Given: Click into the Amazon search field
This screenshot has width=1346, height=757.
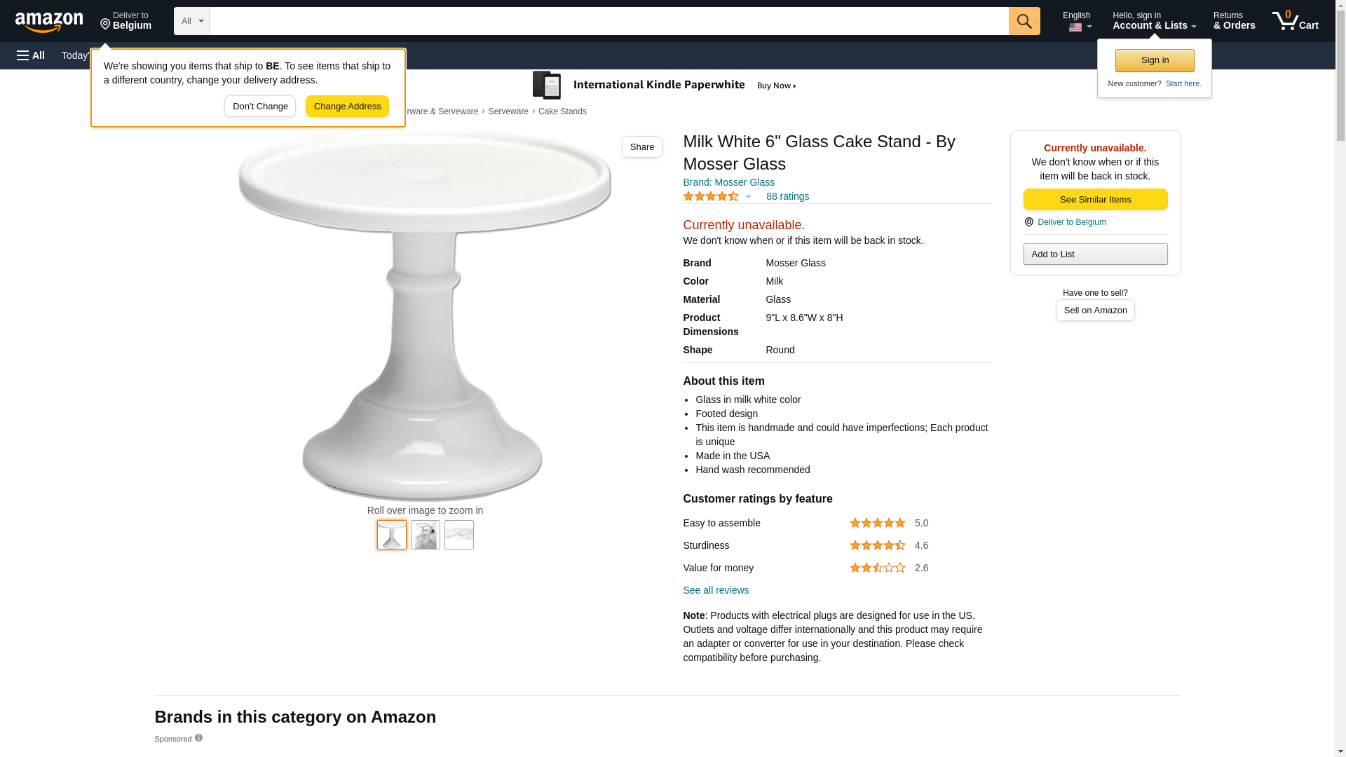Looking at the screenshot, I should pyautogui.click(x=609, y=21).
